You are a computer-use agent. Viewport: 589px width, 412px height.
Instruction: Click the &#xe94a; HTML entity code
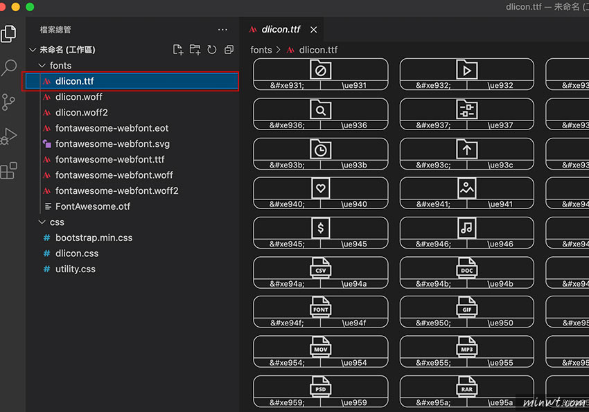[x=287, y=284]
